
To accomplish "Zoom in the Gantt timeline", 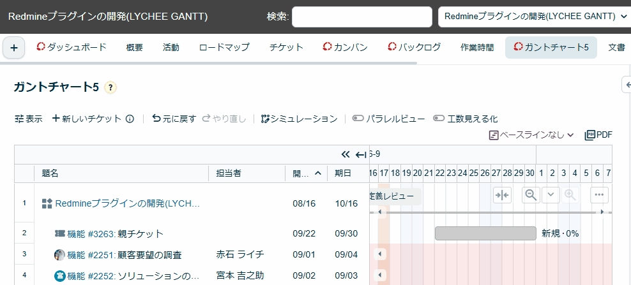I will tap(570, 195).
